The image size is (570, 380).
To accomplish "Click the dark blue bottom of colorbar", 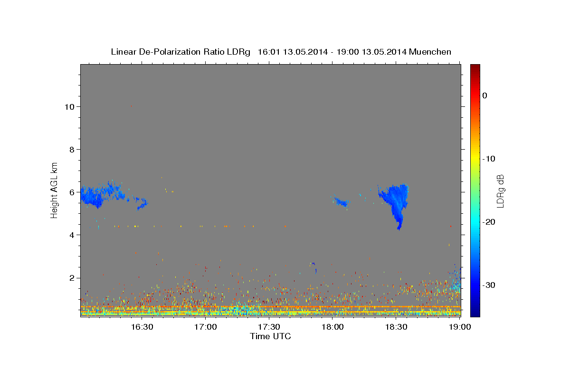I will click(x=475, y=312).
